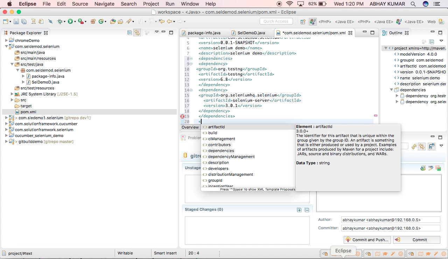Launch Debug with the bug icon
The width and height of the screenshot is (448, 259).
60,21
